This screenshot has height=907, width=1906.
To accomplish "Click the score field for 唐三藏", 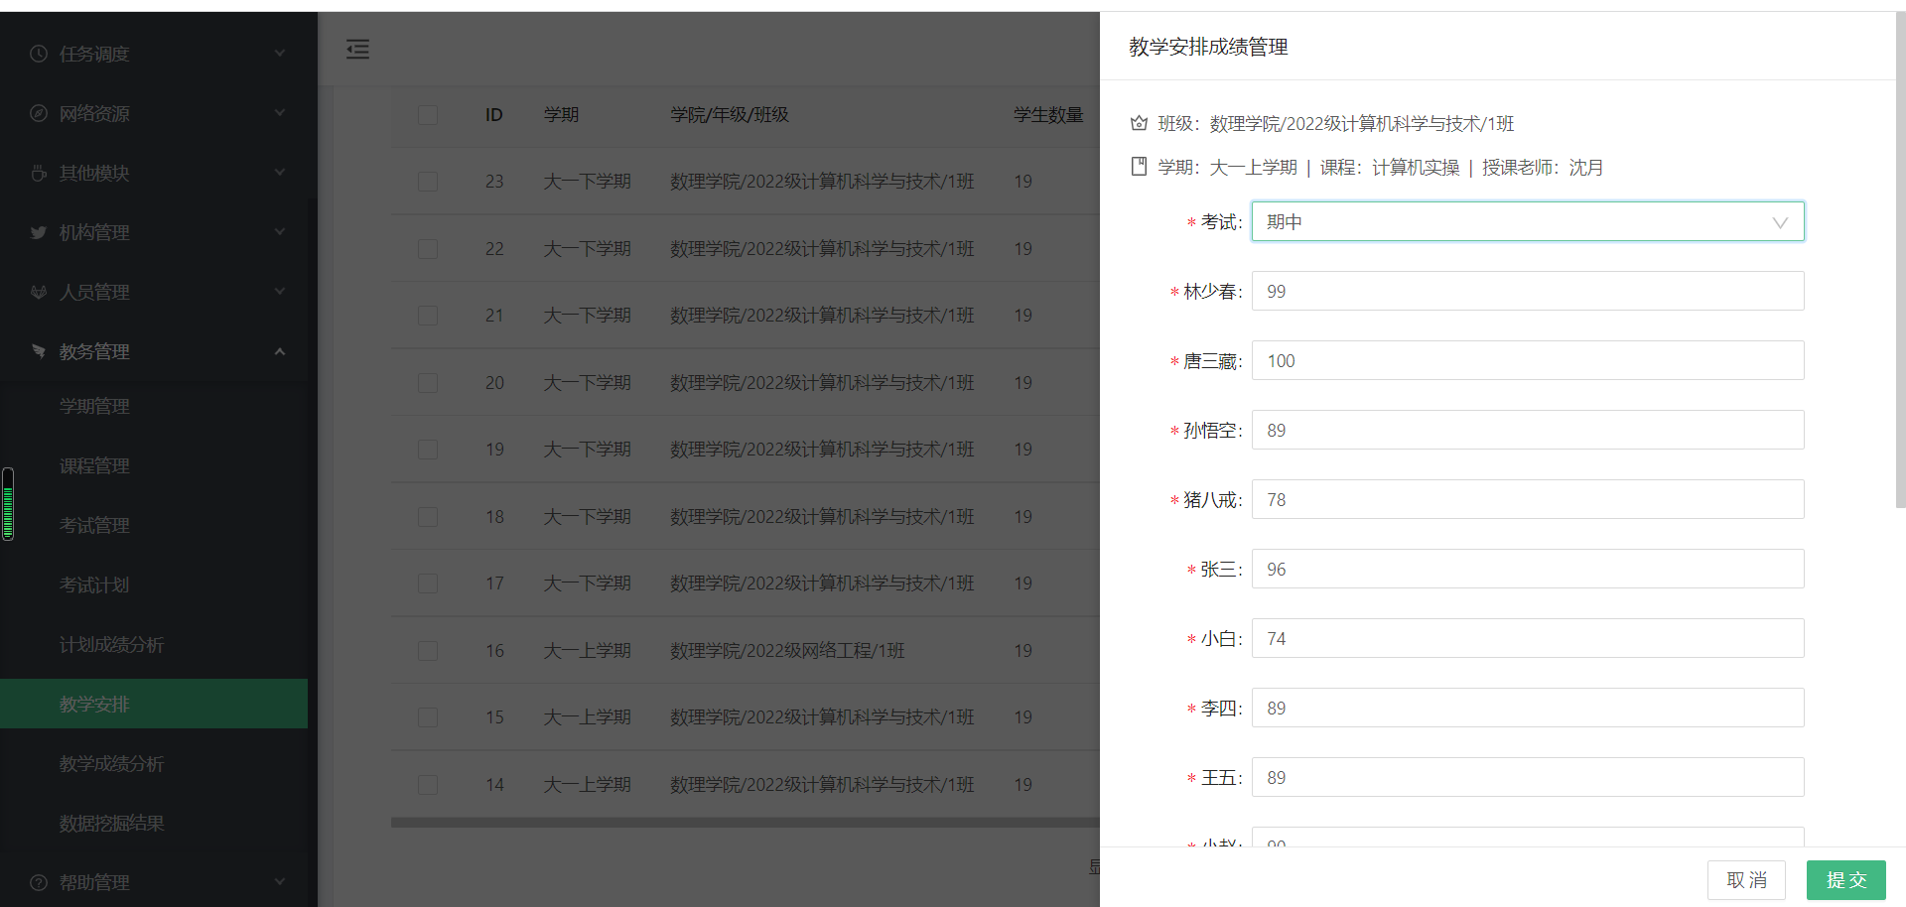I will 1528,360.
